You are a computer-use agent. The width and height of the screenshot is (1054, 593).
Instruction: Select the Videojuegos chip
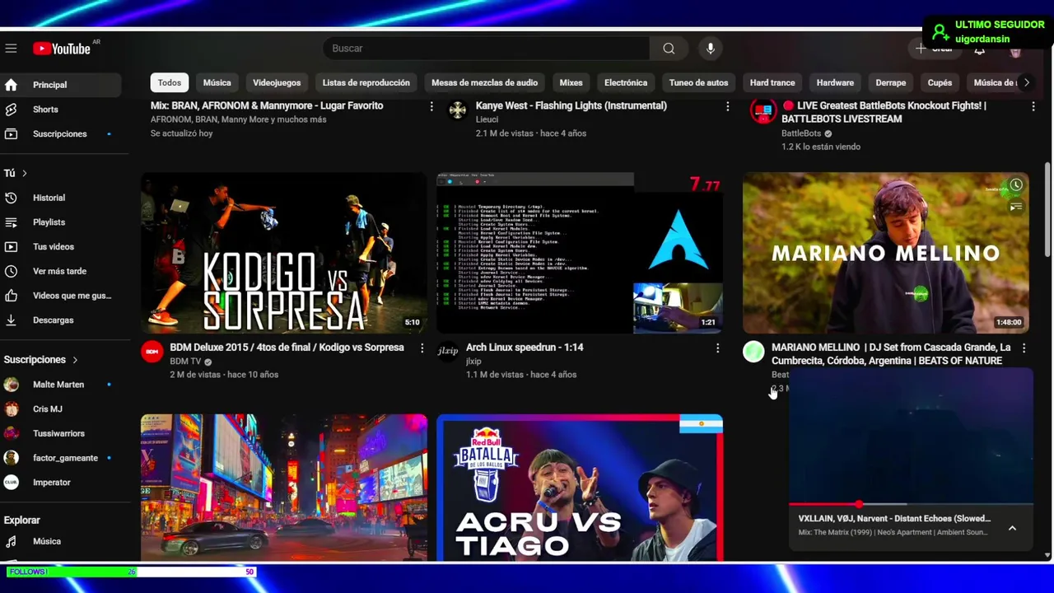pos(277,82)
